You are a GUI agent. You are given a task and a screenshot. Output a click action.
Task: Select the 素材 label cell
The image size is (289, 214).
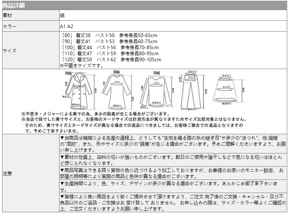pos(30,16)
